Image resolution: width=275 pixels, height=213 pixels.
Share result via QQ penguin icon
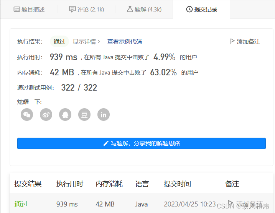tap(65, 115)
